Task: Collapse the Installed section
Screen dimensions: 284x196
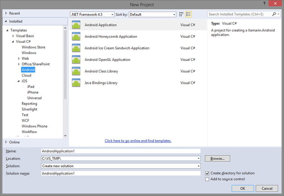Action: click(6, 21)
